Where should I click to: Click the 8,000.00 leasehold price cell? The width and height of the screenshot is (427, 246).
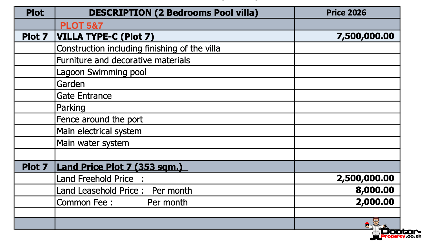tap(375, 190)
